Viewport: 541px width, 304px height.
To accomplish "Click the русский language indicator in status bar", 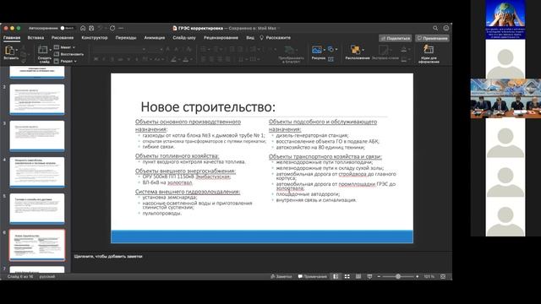I will (47, 276).
